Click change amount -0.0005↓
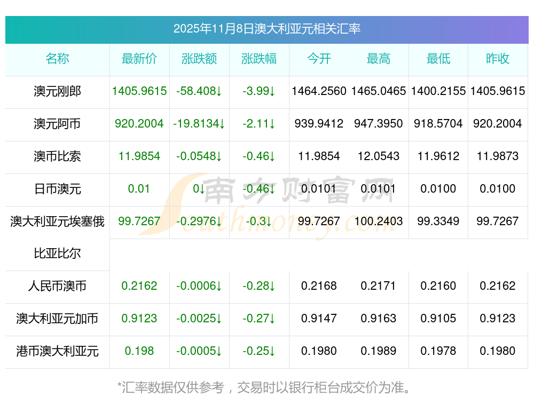The height and width of the screenshot is (404, 534). coord(199,351)
